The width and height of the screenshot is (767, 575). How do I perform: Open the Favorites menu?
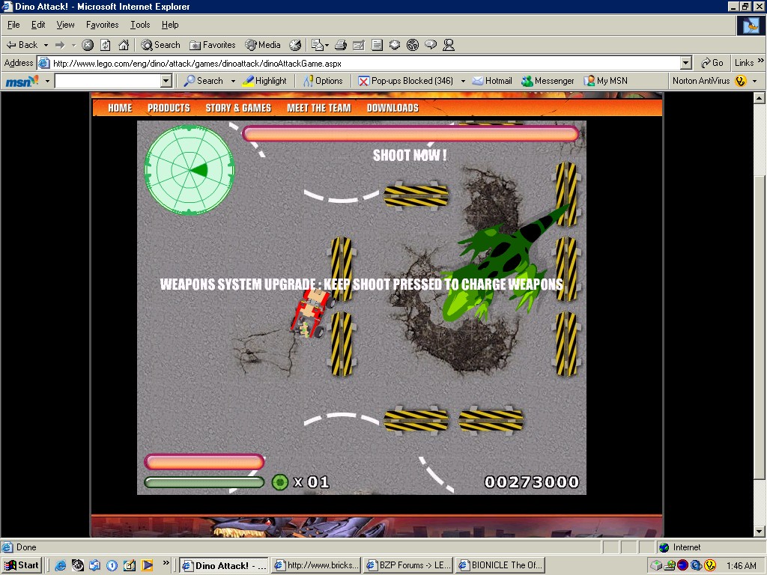click(x=102, y=25)
